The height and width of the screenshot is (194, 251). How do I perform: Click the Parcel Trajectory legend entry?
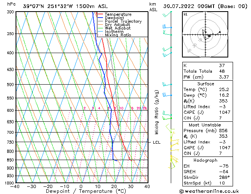click(120, 21)
